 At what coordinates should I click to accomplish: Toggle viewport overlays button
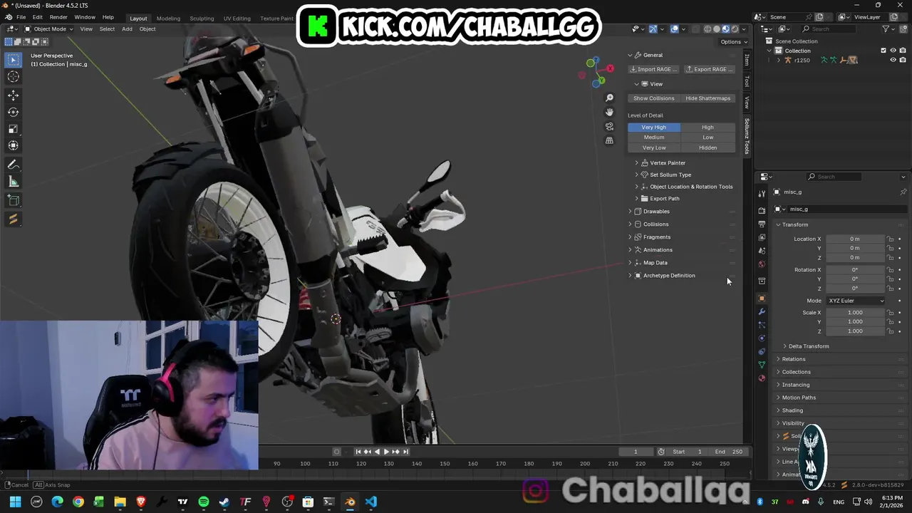coord(674,29)
